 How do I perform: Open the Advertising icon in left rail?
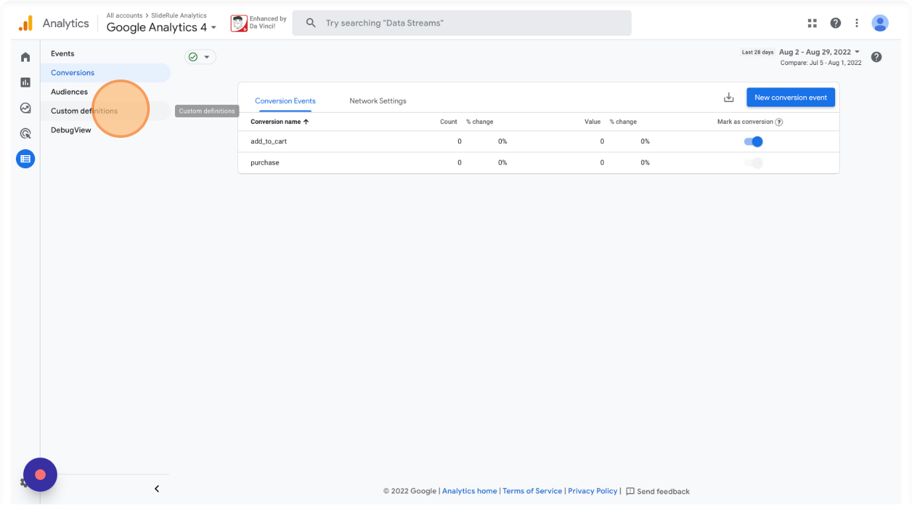[25, 133]
